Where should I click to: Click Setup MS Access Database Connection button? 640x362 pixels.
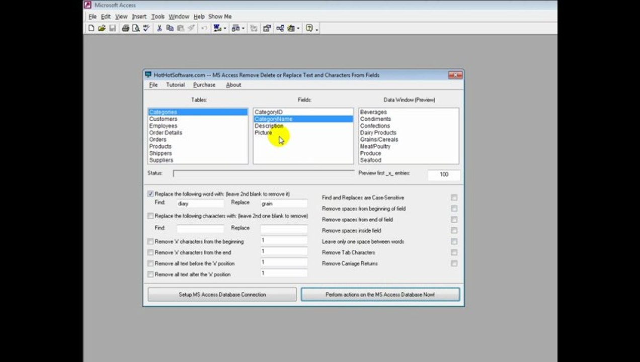[222, 295]
